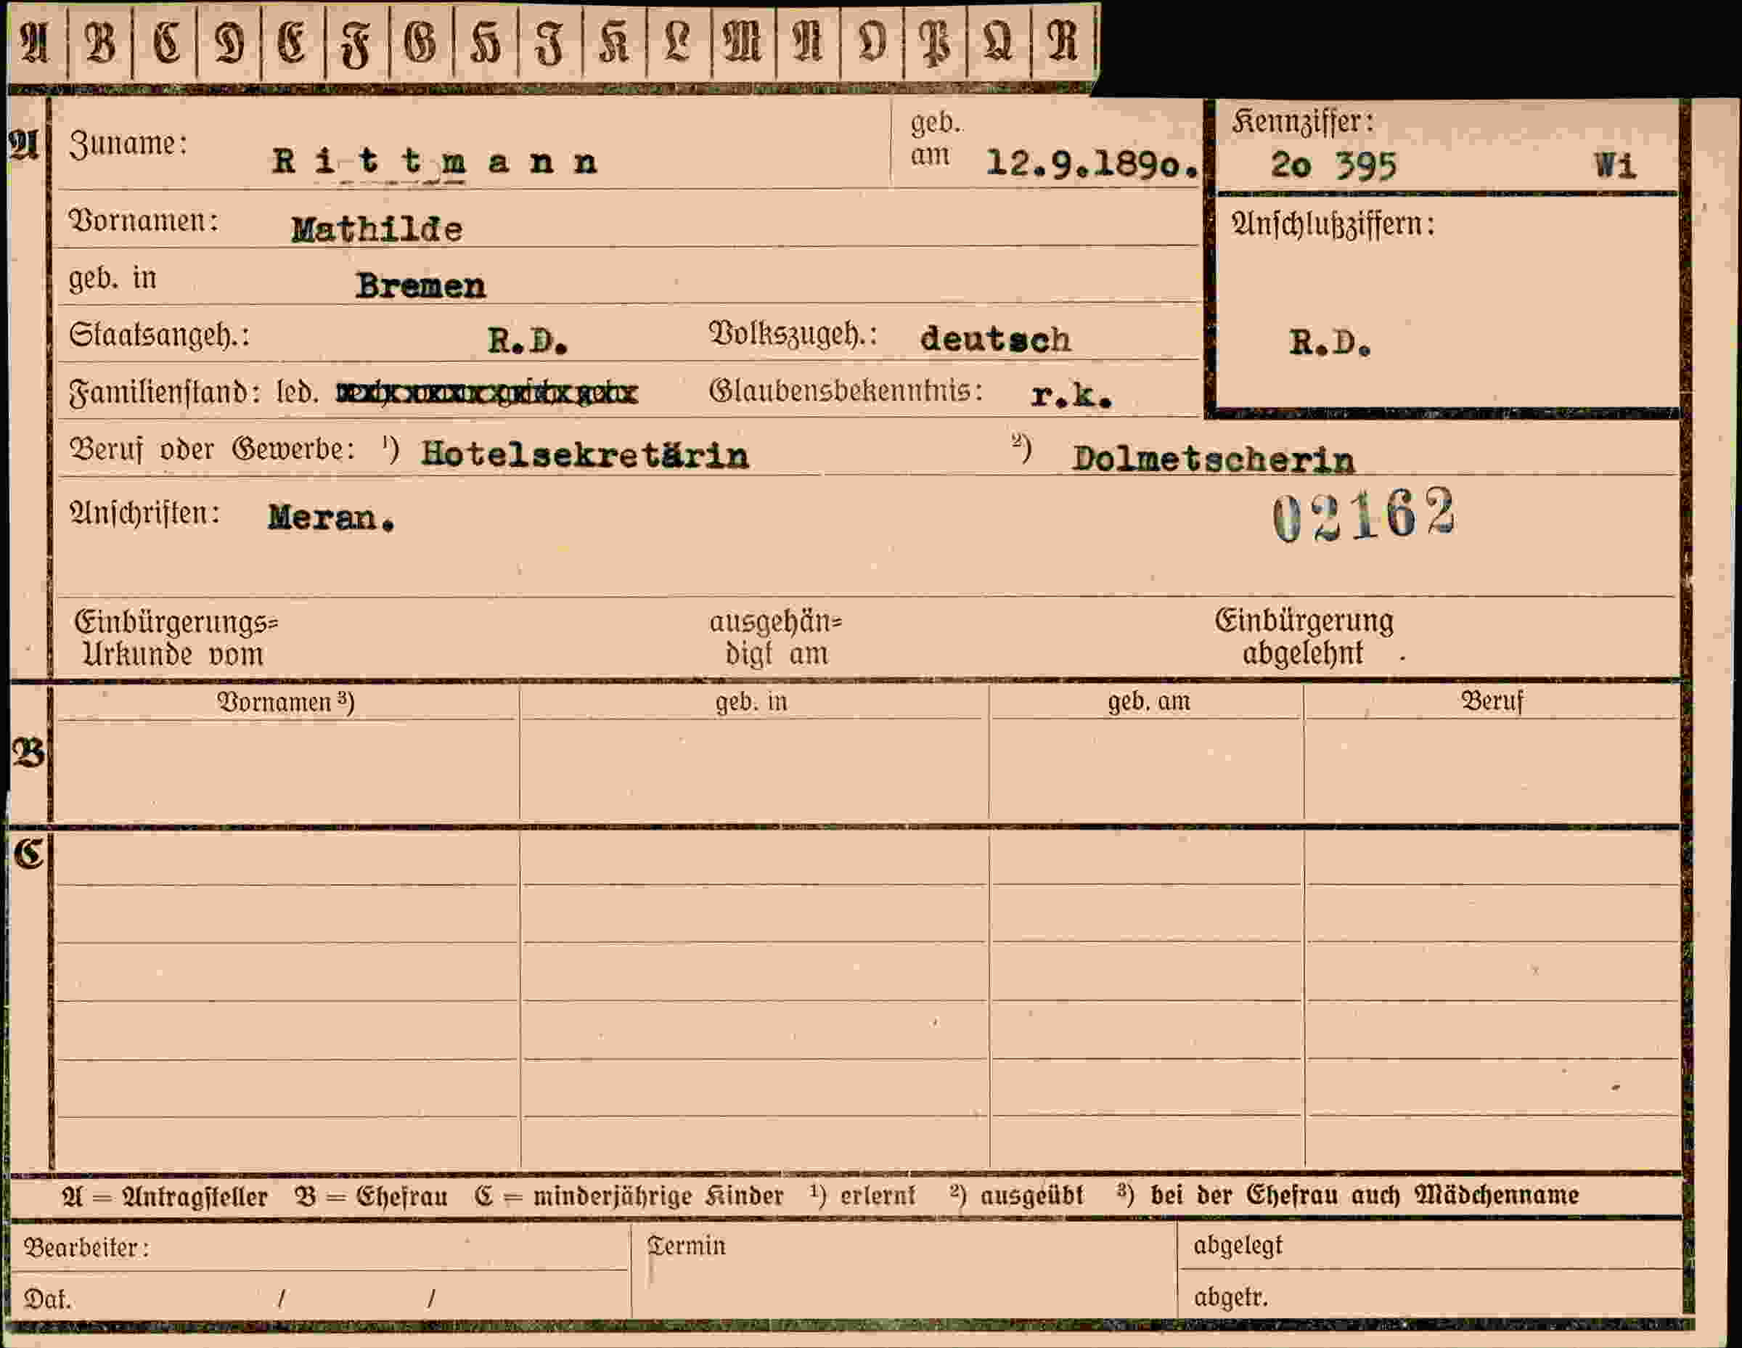1742x1348 pixels.
Task: Select the 'K' alphabet index tab
Action: [614, 41]
